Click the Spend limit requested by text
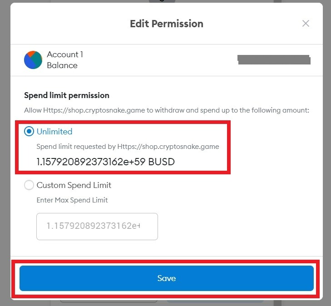The width and height of the screenshot is (331, 306). tap(128, 147)
